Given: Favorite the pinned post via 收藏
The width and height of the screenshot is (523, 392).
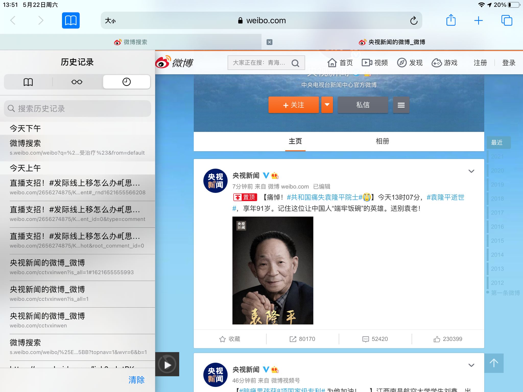Looking at the screenshot, I should 230,339.
